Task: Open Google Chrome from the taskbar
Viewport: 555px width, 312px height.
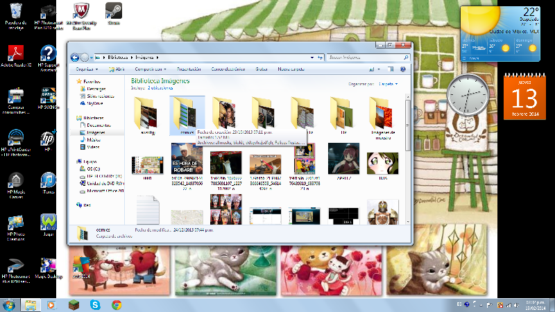Action: point(117,305)
